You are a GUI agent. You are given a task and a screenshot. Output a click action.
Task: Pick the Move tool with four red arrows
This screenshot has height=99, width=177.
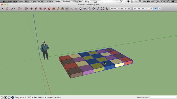coord(45,9)
